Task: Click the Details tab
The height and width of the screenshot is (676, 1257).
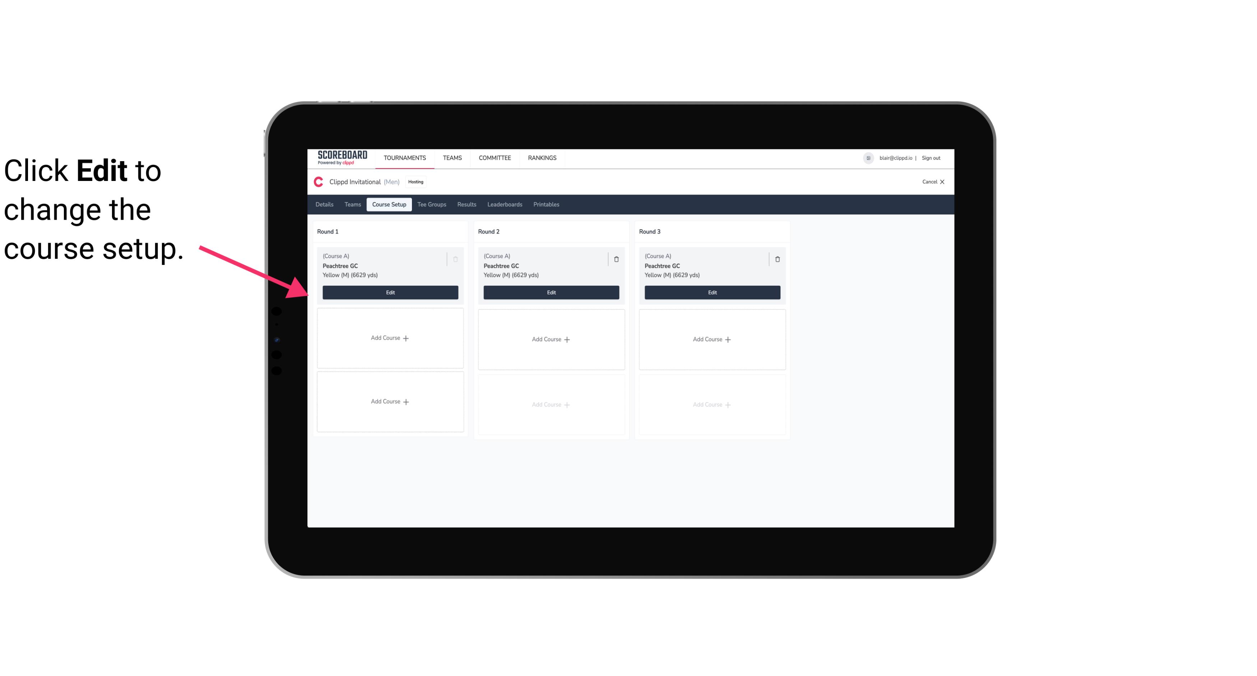Action: pos(325,205)
